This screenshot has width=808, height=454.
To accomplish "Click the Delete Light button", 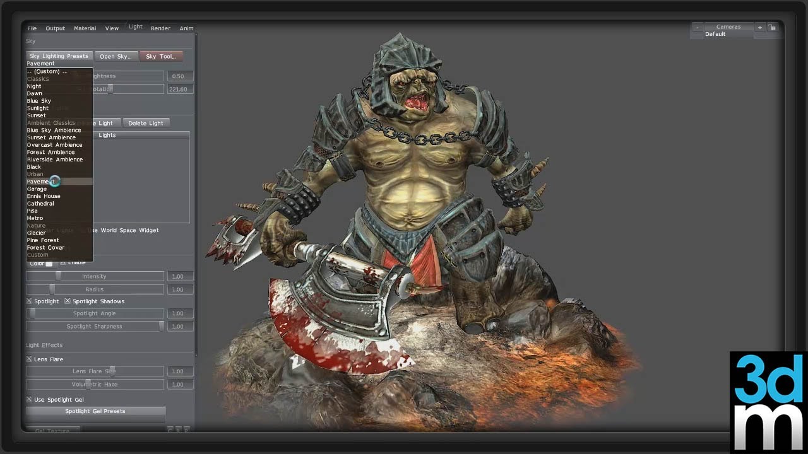I will coord(146,123).
